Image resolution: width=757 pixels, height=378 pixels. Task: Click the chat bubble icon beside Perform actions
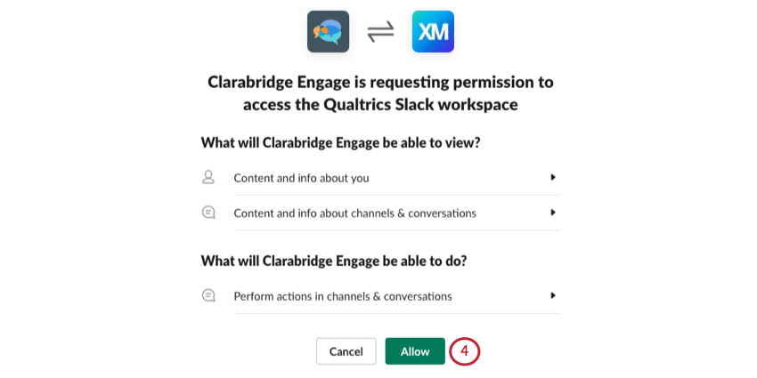point(208,295)
